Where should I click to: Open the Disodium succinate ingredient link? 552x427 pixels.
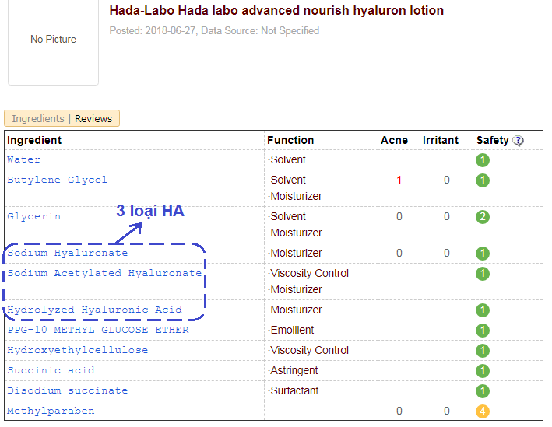click(x=67, y=390)
